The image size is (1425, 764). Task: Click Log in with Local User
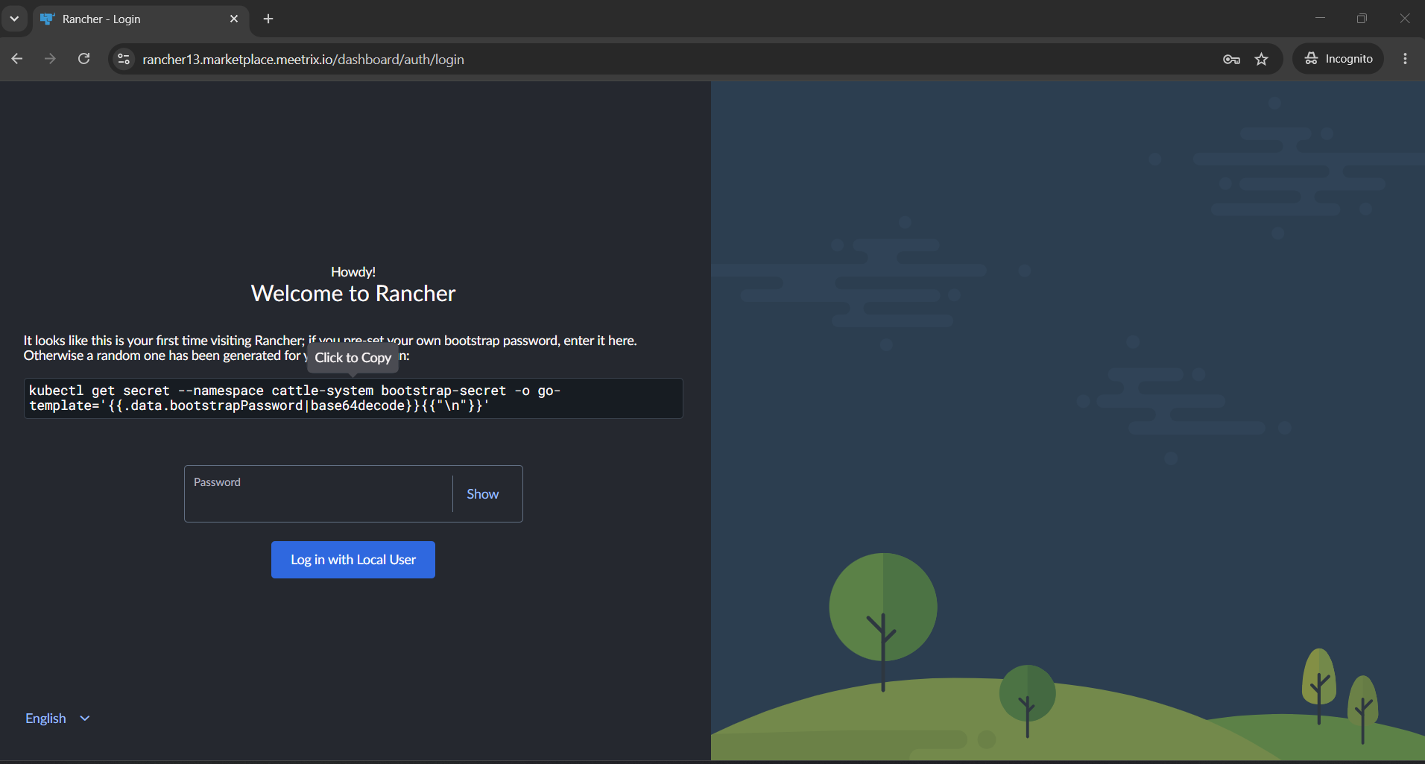coord(353,560)
